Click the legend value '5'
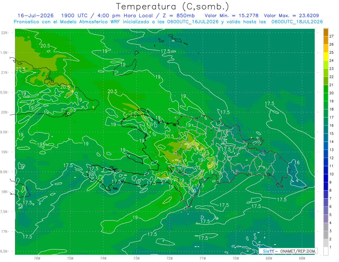Image resolution: width=339 pixels, height=262 pixels. tap(331, 215)
